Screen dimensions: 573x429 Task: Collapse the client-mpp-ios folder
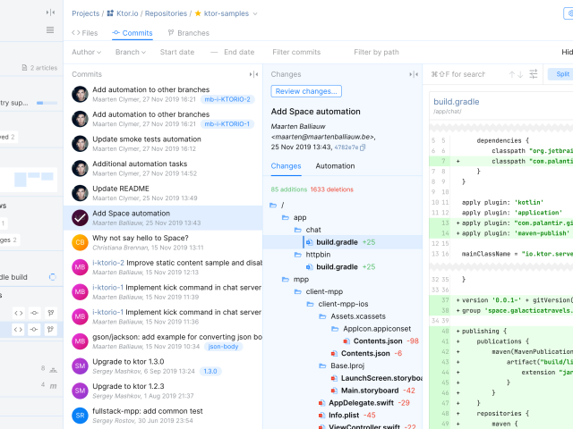point(311,304)
